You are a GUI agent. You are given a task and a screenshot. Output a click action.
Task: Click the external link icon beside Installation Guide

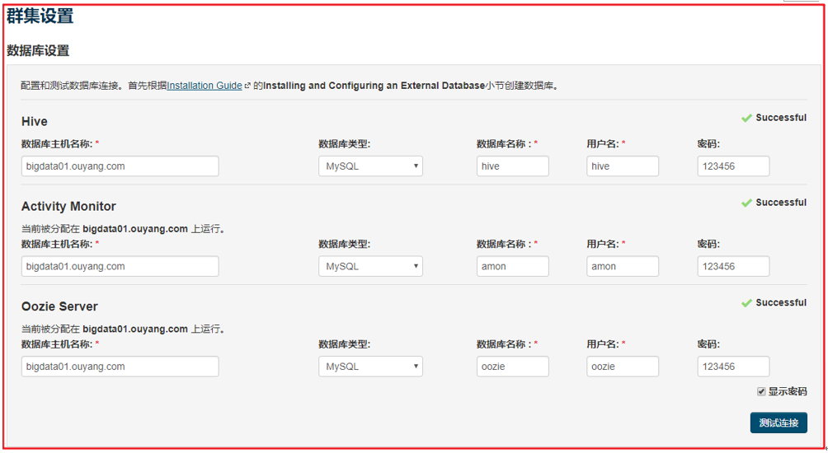tap(247, 86)
